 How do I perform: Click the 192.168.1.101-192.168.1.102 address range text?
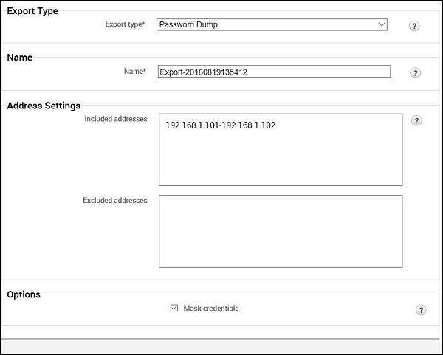pyautogui.click(x=220, y=126)
